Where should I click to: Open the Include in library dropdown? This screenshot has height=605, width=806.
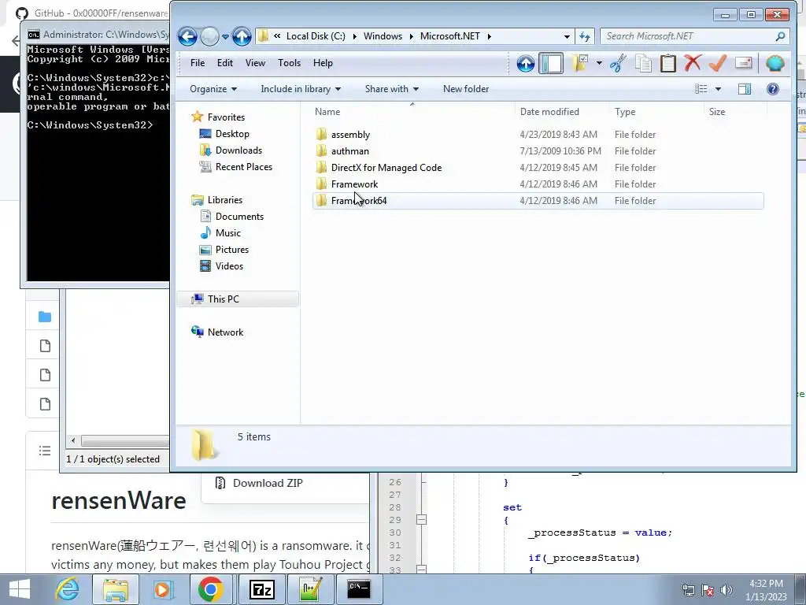coord(301,89)
